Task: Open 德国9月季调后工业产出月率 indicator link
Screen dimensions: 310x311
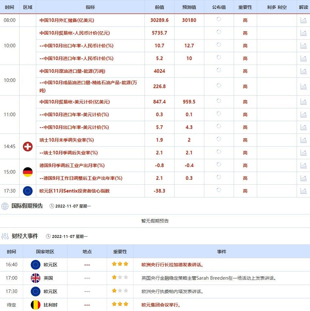Action: 72,165
